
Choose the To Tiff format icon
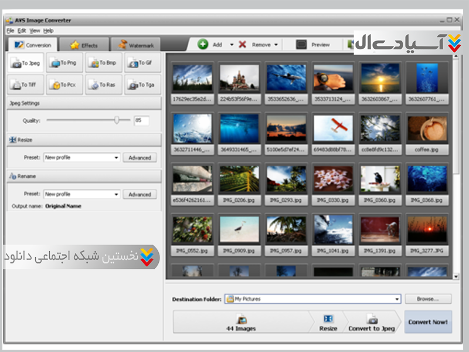(x=16, y=85)
